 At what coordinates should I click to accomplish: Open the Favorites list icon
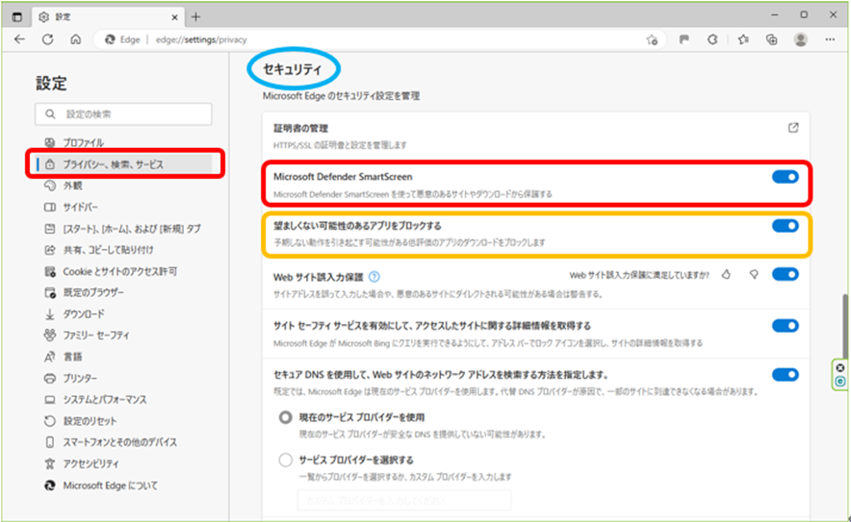click(743, 39)
